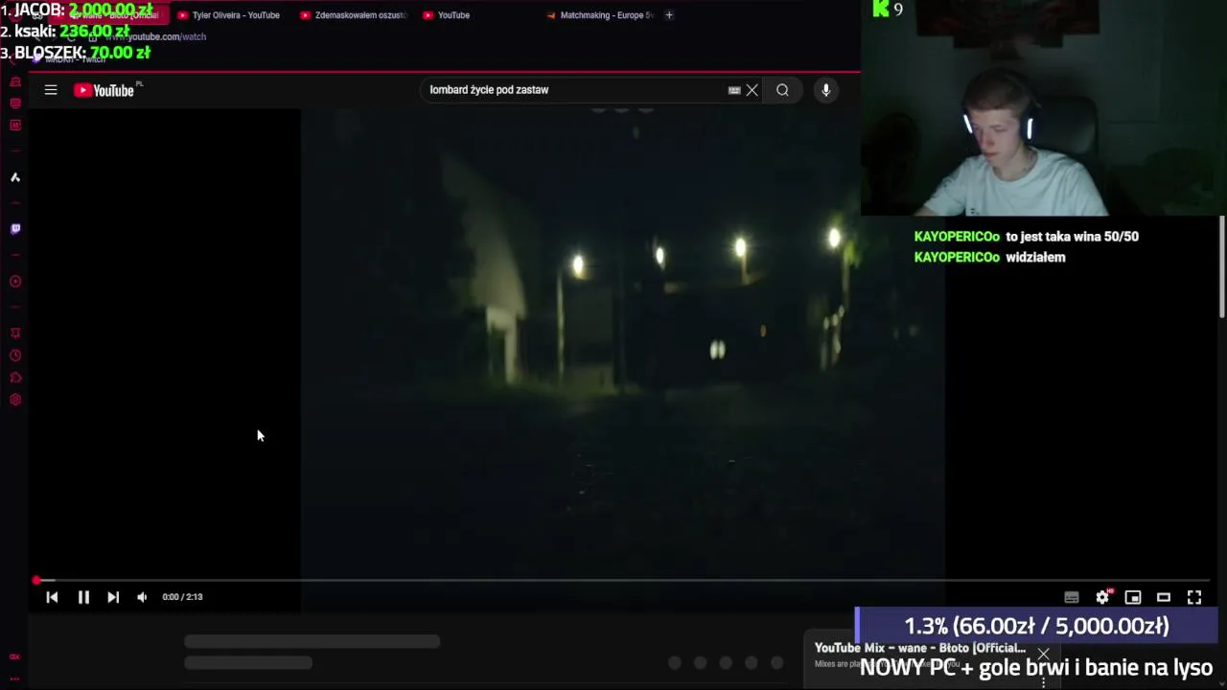Open Twitch panel in browser sidebar

click(x=15, y=229)
